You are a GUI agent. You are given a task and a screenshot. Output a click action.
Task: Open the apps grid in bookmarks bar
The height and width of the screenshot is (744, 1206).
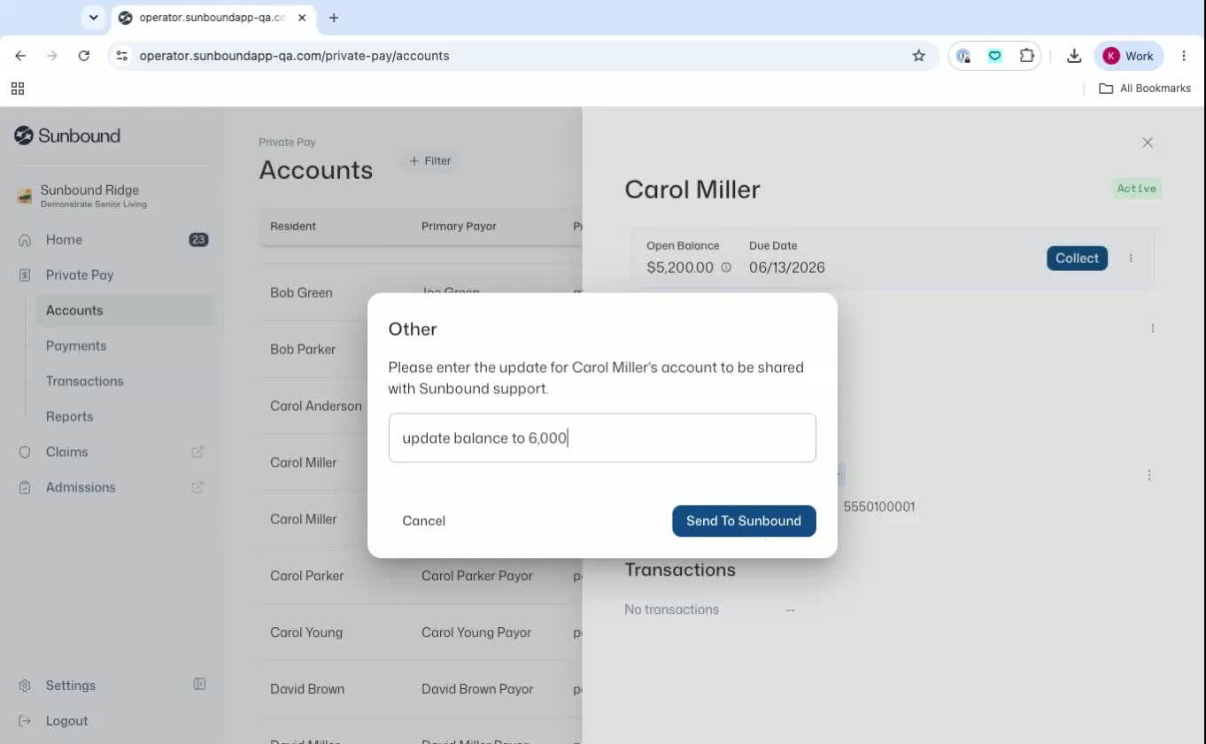pos(18,89)
